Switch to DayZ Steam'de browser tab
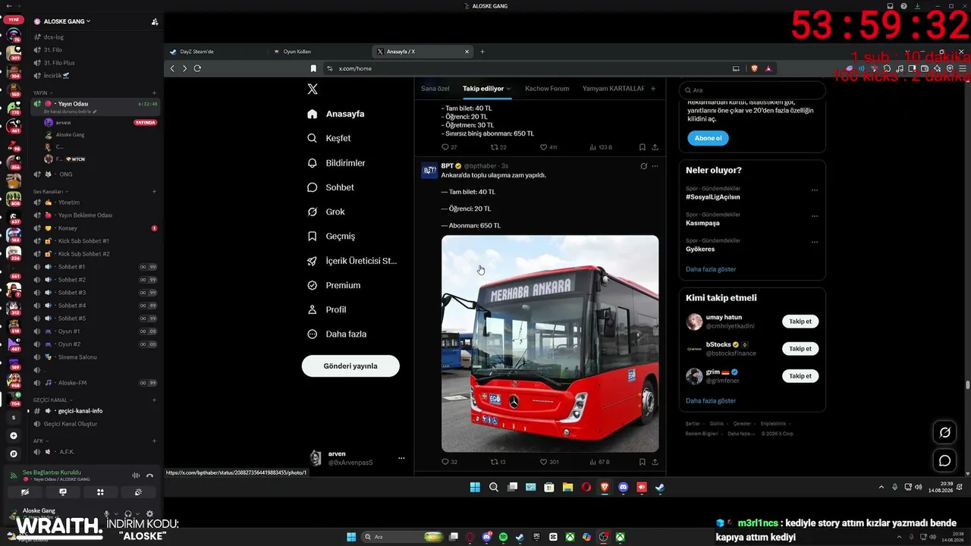This screenshot has height=546, width=971. click(x=217, y=52)
